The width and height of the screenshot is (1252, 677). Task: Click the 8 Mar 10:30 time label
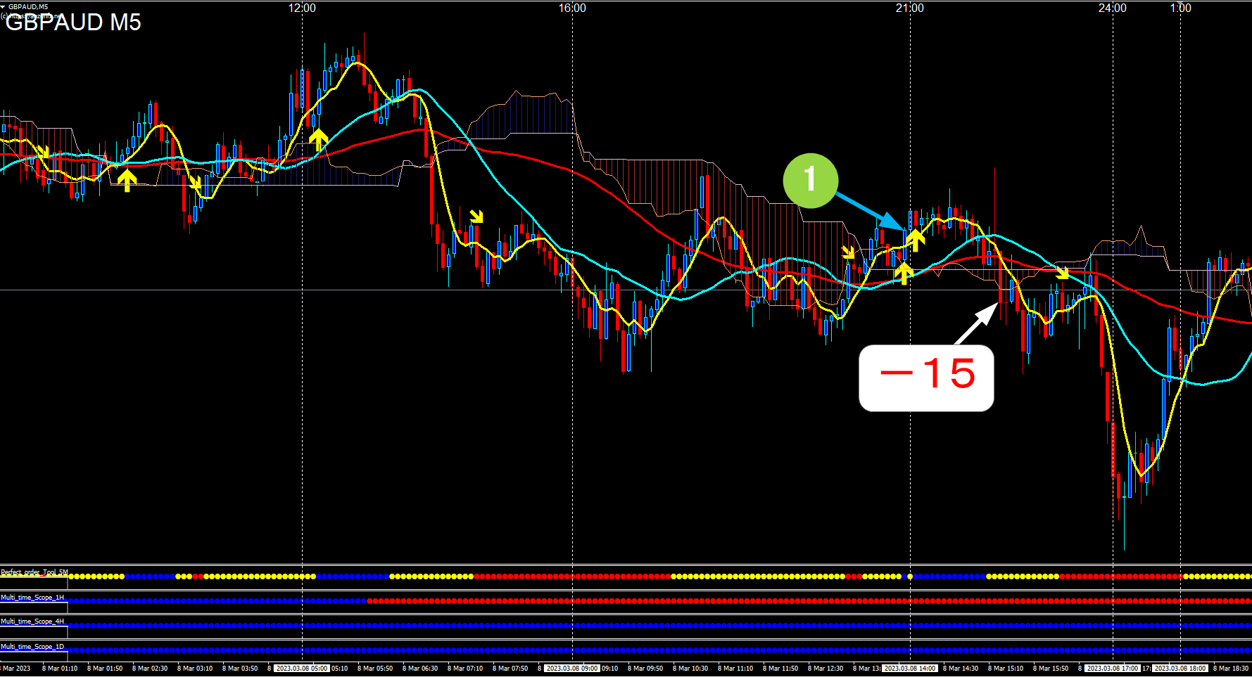click(690, 669)
